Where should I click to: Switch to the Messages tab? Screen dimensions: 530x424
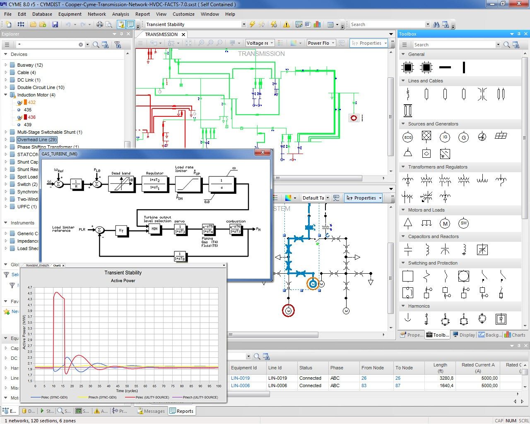pos(151,411)
